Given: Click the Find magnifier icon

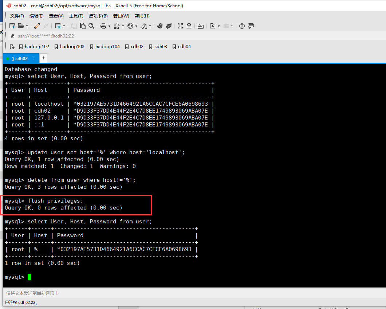Looking at the screenshot, I should (91, 26).
